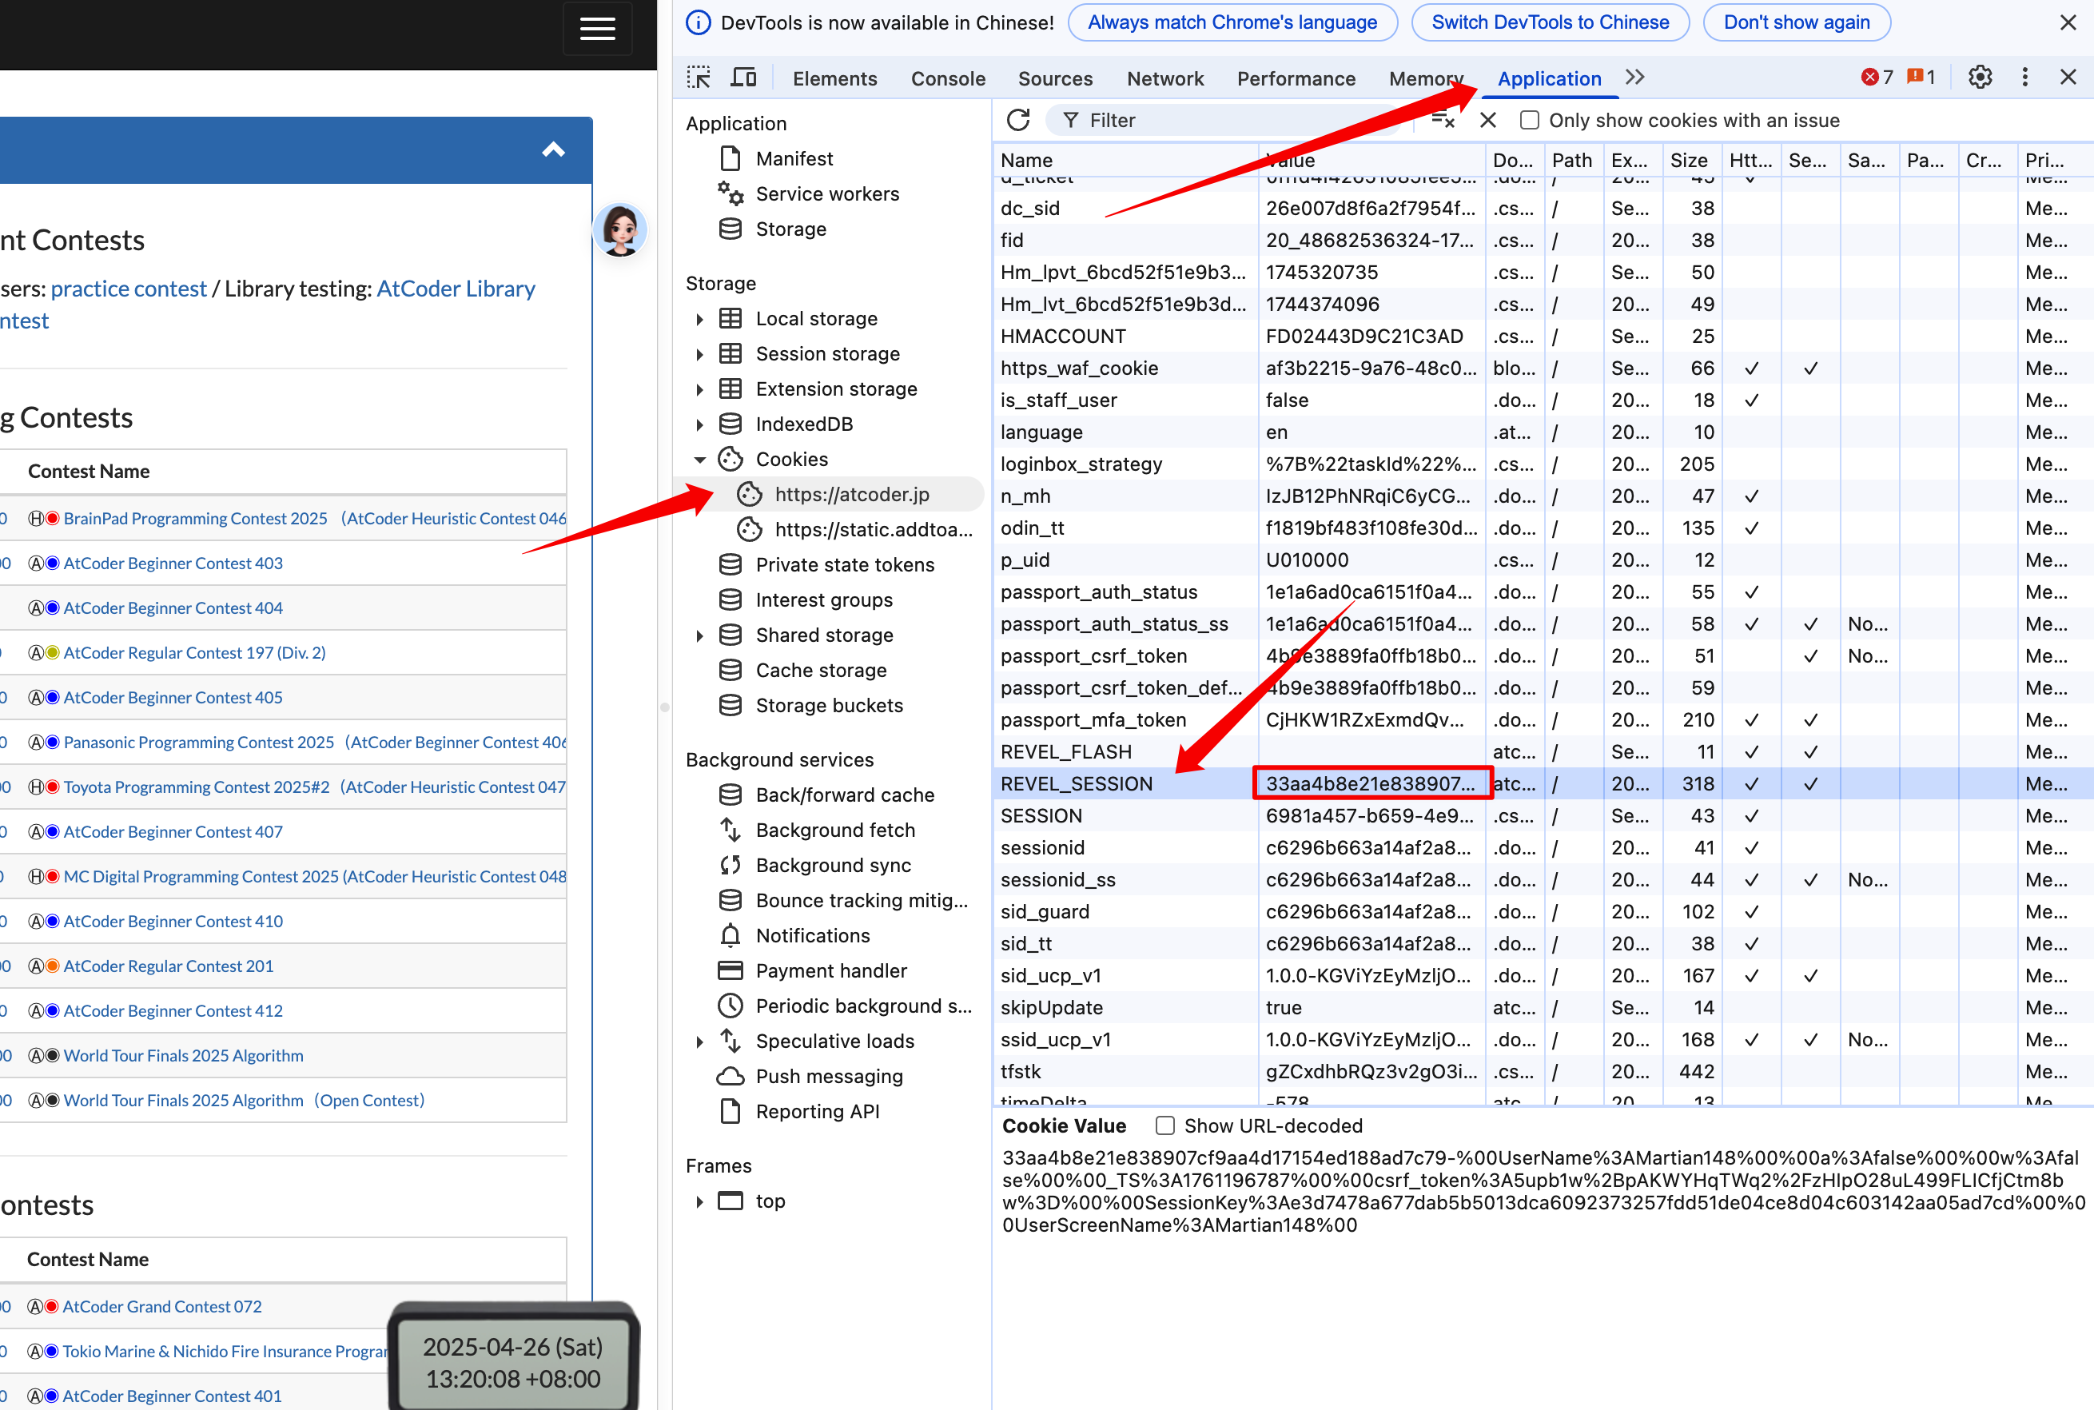Enable Only show cookies with an issue
The height and width of the screenshot is (1410, 2094).
click(1530, 121)
